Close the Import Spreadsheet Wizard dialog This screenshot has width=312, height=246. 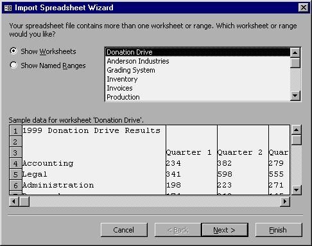click(304, 8)
